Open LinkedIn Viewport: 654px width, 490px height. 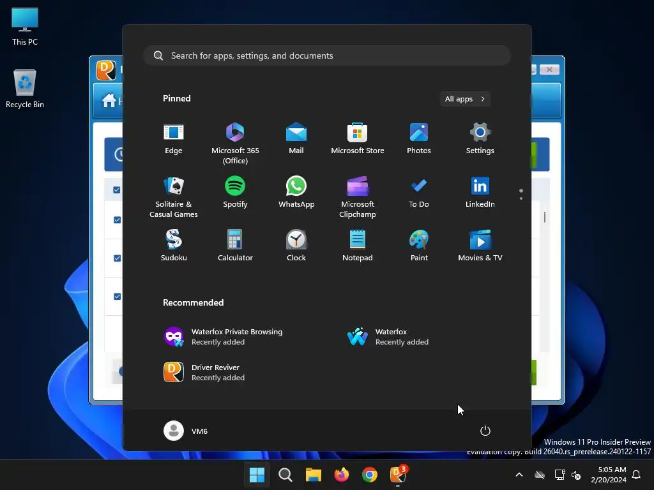480,193
